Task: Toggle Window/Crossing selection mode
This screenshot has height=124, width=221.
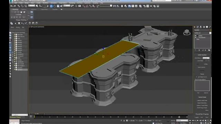Action: point(47,6)
